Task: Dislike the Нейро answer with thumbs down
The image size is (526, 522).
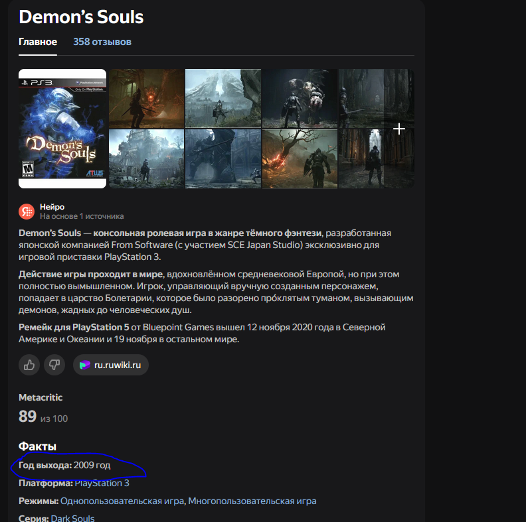Action: (54, 365)
